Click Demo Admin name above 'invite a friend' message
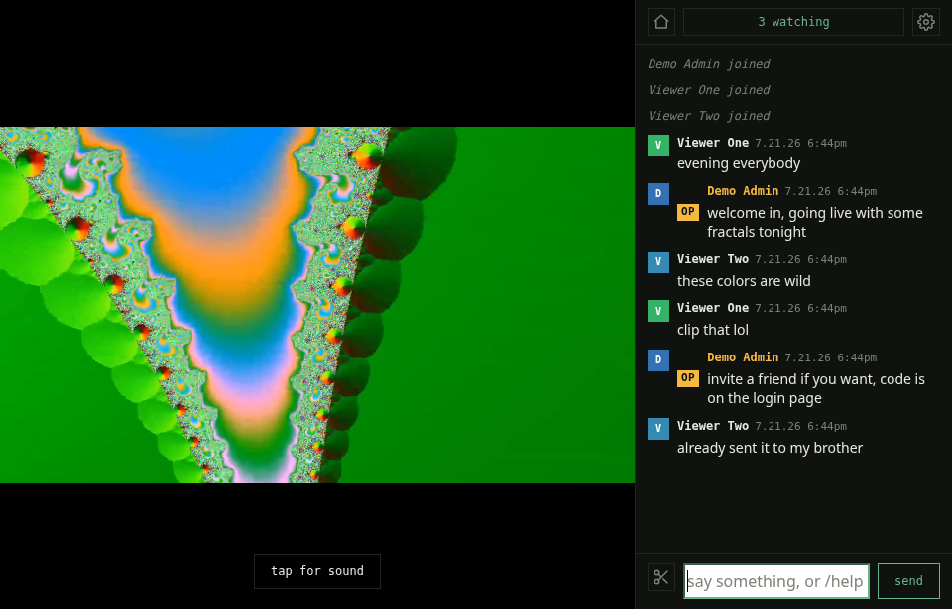 (743, 357)
